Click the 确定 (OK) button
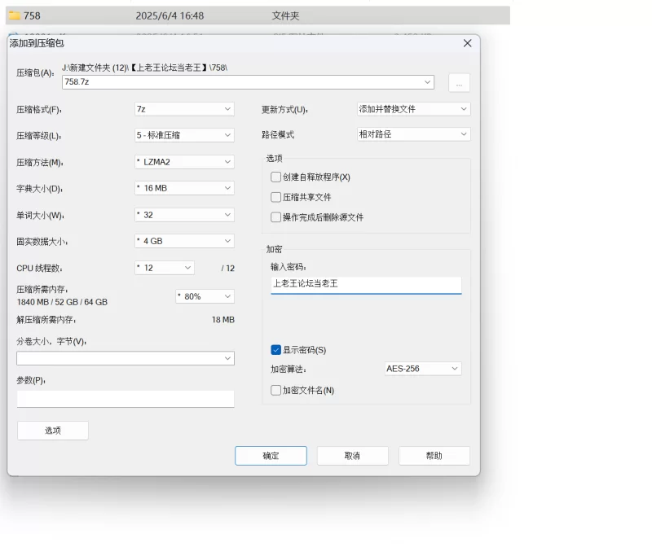Screen dimensions: 652x560 271,456
